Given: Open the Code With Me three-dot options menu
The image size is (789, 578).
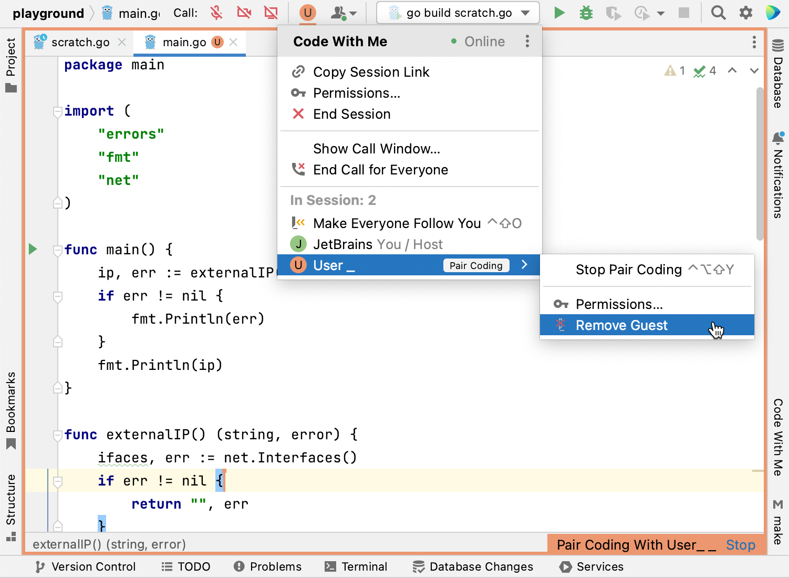Looking at the screenshot, I should (x=527, y=42).
